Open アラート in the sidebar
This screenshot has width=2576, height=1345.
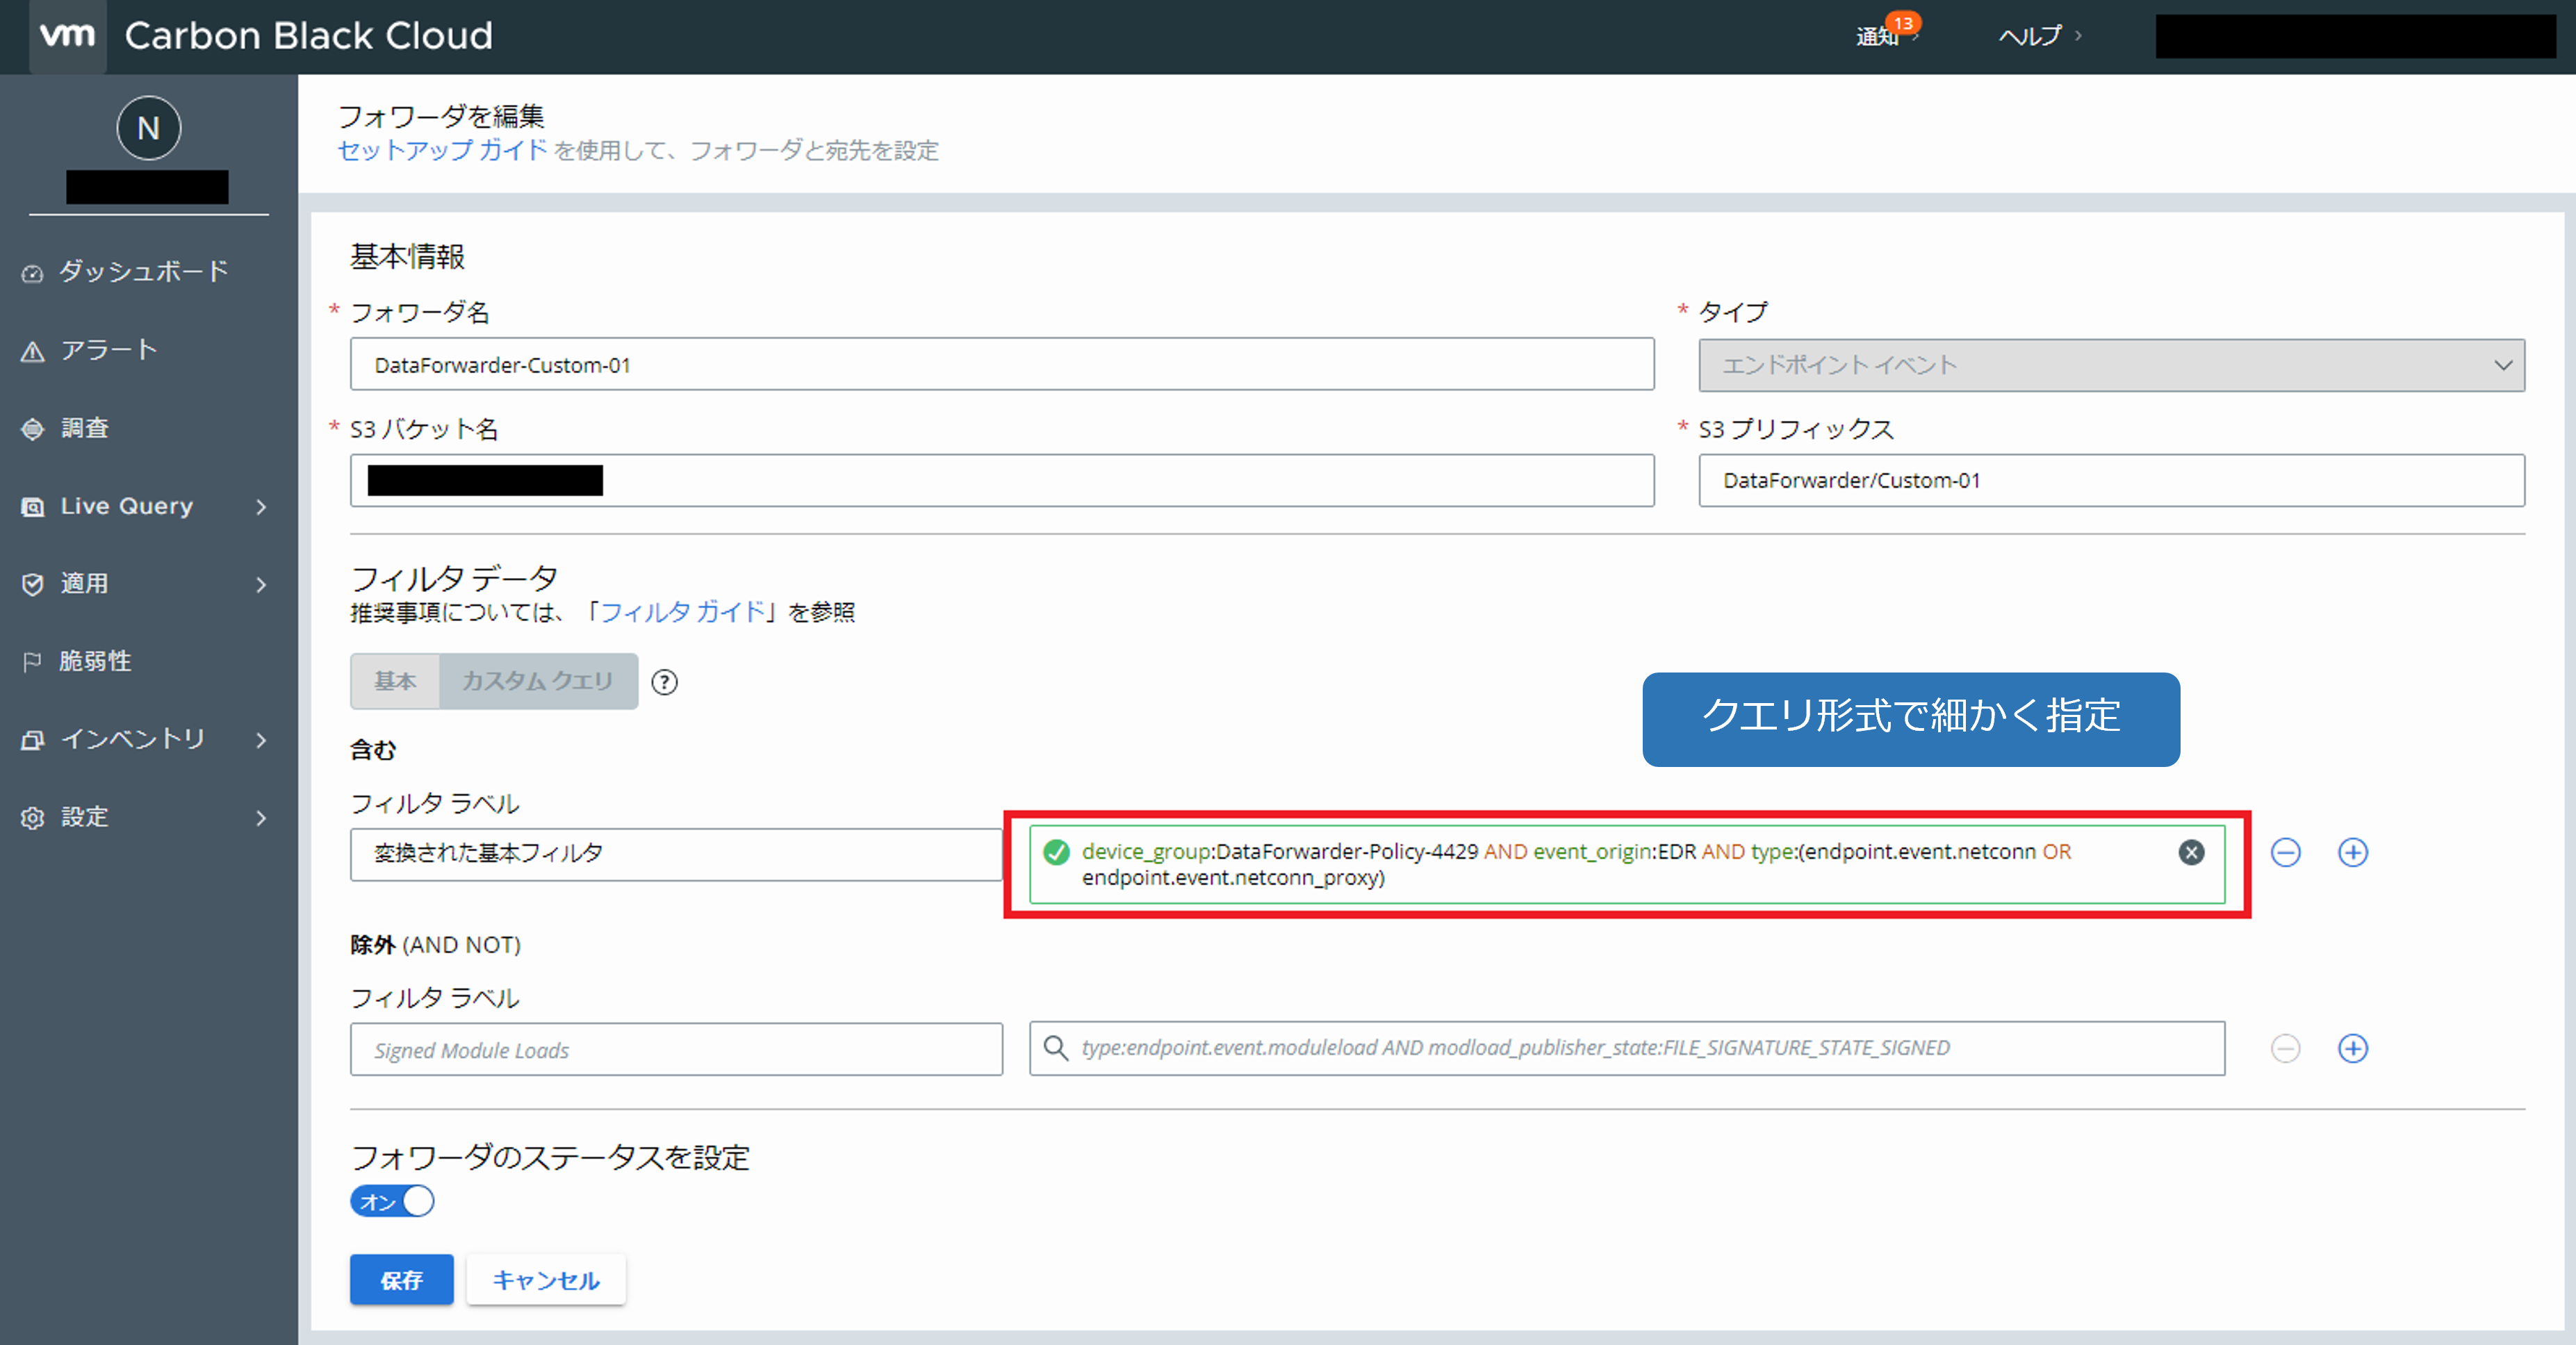pyautogui.click(x=109, y=350)
